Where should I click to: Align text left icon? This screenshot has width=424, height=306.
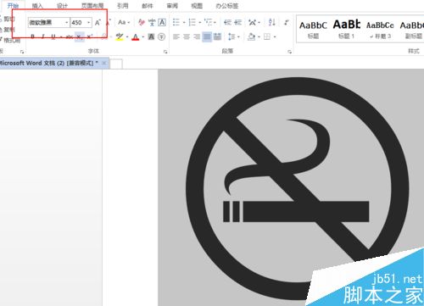[x=176, y=36]
